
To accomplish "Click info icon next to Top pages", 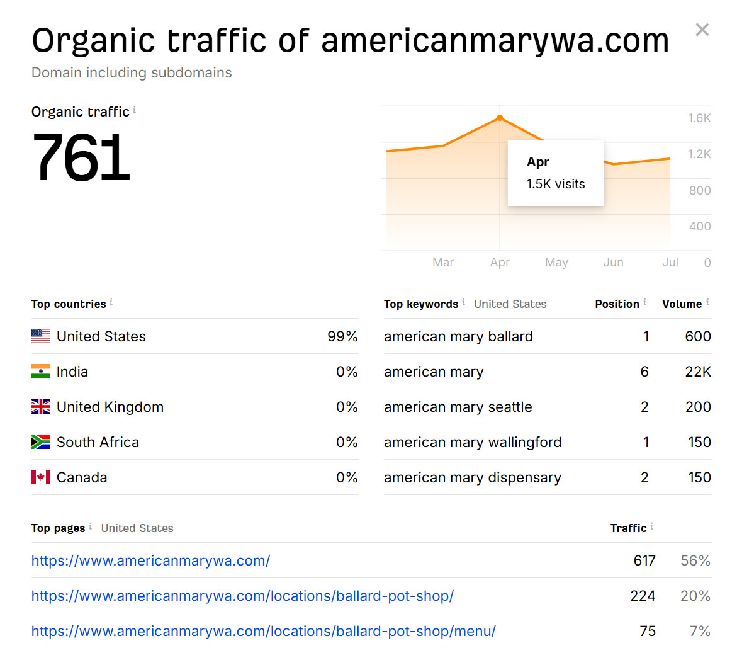I will (x=91, y=526).
